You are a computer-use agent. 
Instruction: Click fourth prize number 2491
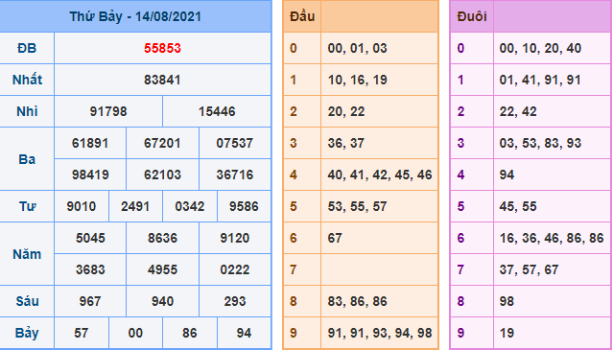pyautogui.click(x=135, y=206)
